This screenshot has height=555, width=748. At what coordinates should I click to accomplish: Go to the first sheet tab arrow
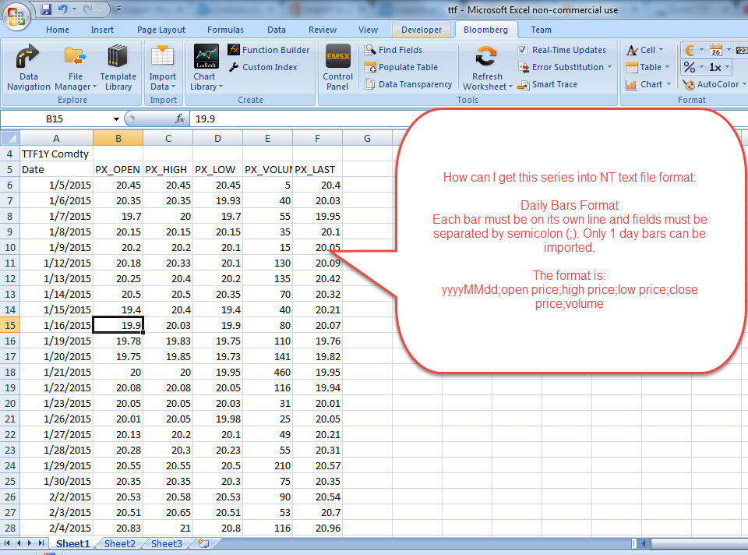click(7, 543)
